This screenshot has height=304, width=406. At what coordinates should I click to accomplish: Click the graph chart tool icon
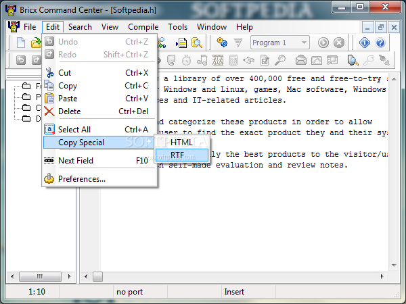tap(317, 61)
